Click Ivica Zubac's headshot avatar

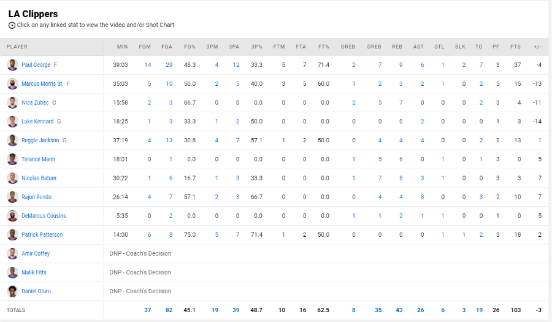click(12, 102)
